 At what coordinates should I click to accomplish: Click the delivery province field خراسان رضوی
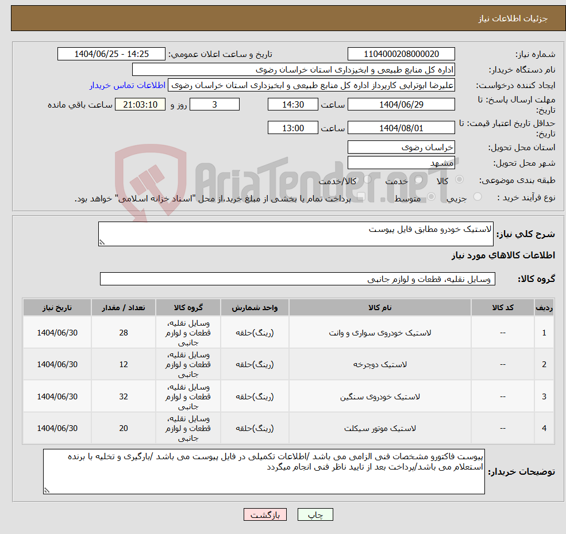click(401, 147)
